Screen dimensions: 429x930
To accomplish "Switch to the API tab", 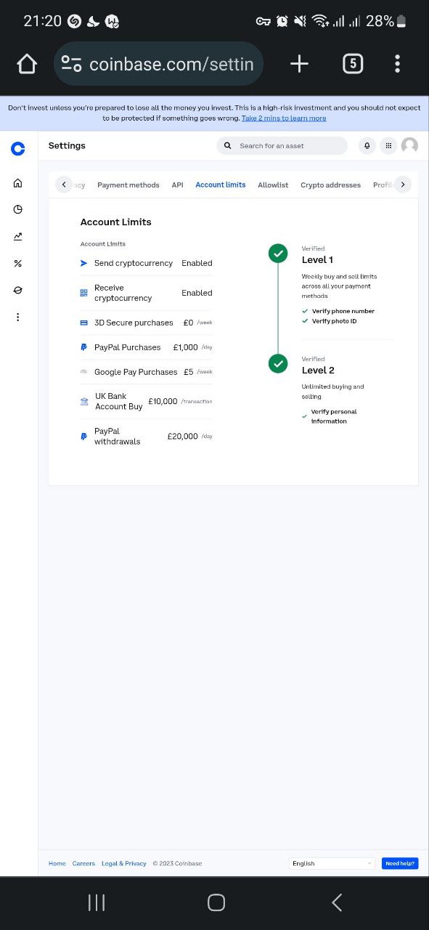I will coord(177,185).
